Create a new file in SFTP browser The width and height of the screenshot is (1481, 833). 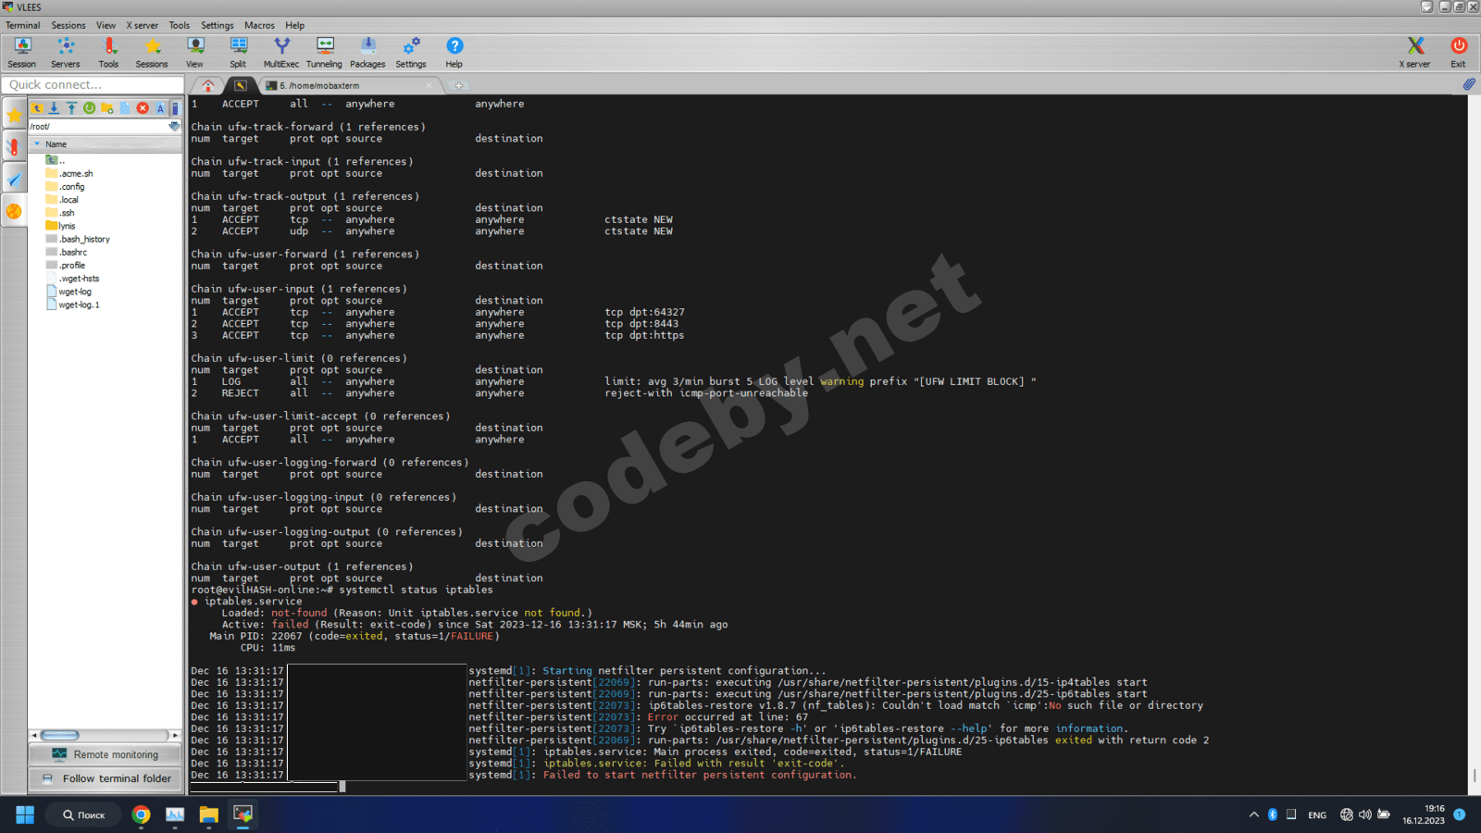(x=125, y=108)
